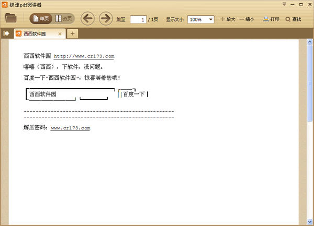
Task: Open search with 查找 button
Action: tap(294, 19)
